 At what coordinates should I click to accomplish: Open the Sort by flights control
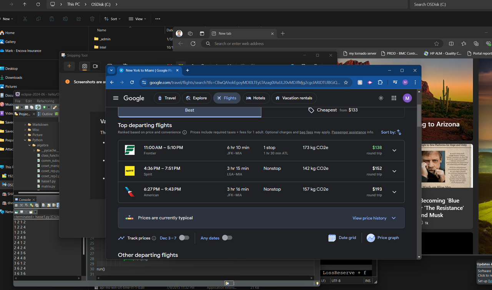[391, 132]
